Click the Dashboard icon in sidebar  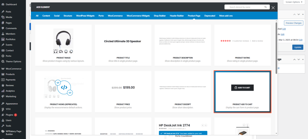pos(3,5)
